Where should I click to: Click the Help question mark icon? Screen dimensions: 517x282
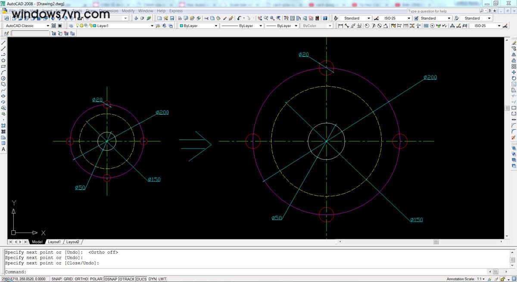click(325, 18)
